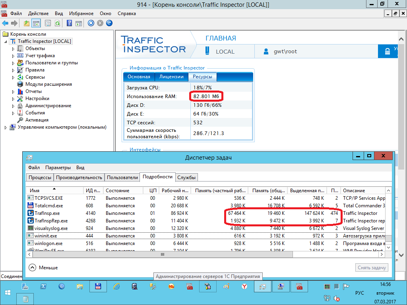
Task: Collapse Task Manager with Меньше button
Action: pos(43,267)
